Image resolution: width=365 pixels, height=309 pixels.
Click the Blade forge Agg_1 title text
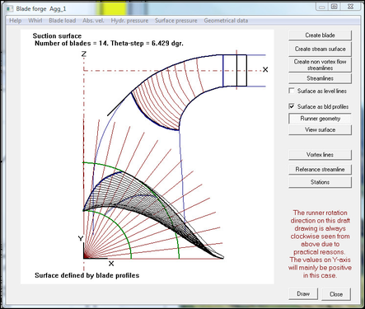(41, 9)
